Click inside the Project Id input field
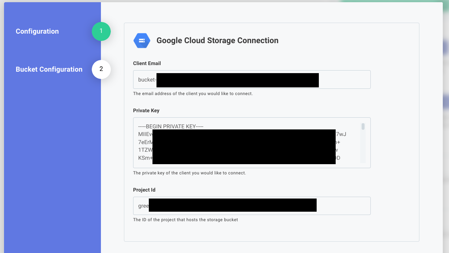The height and width of the screenshot is (253, 449). (252, 205)
